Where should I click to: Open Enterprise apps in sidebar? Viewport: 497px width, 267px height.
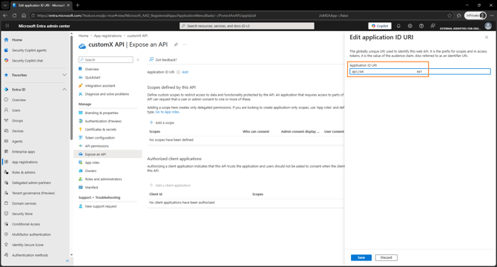pyautogui.click(x=24, y=152)
